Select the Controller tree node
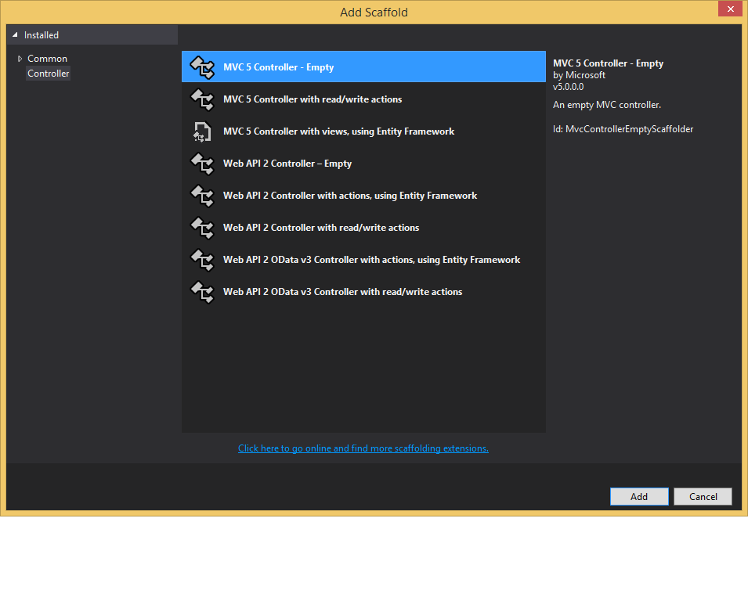Viewport: 748px width, 601px height. coord(49,74)
